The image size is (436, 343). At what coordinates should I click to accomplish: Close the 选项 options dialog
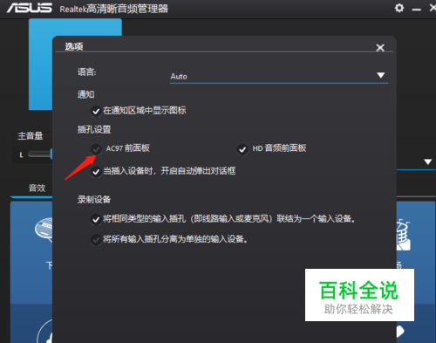pos(380,47)
